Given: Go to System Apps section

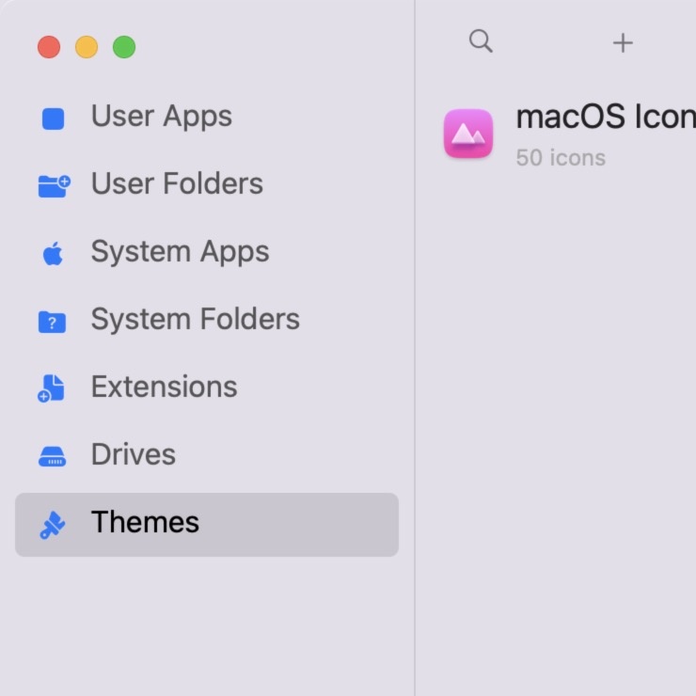Looking at the screenshot, I should [x=180, y=252].
